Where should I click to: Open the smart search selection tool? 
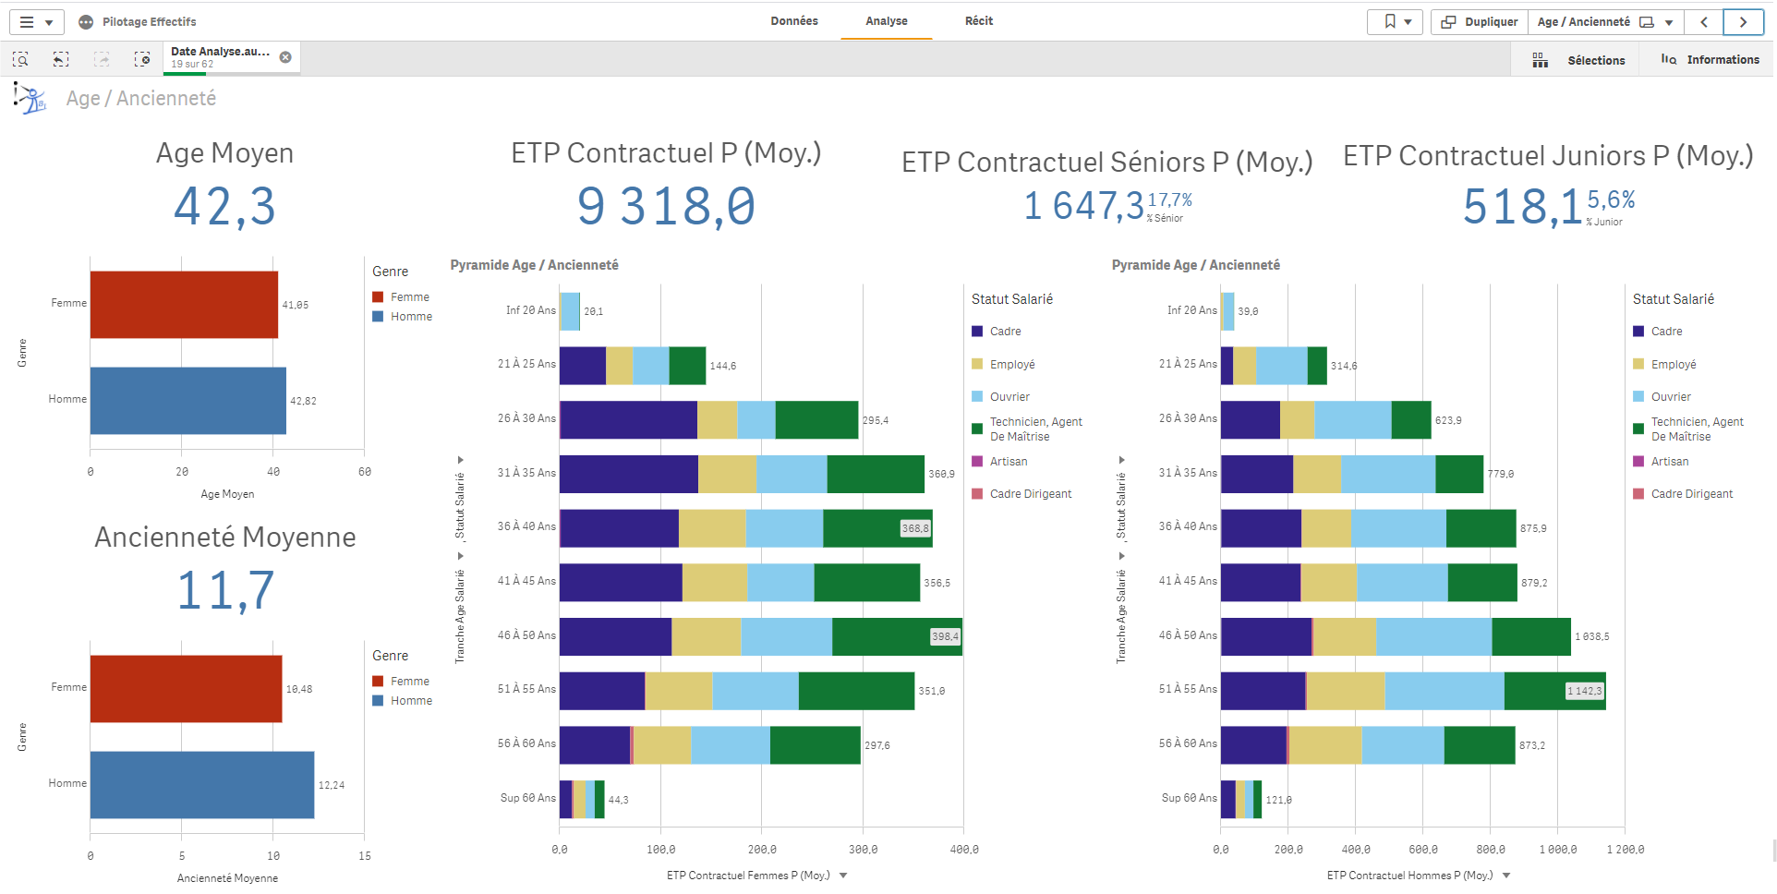pos(20,59)
